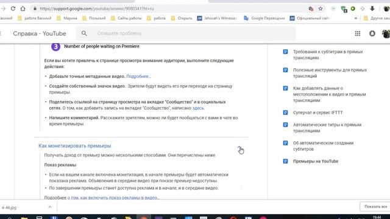Open the downloaded file 4-46.jpg
This screenshot has height=219, width=390.
tap(9, 207)
